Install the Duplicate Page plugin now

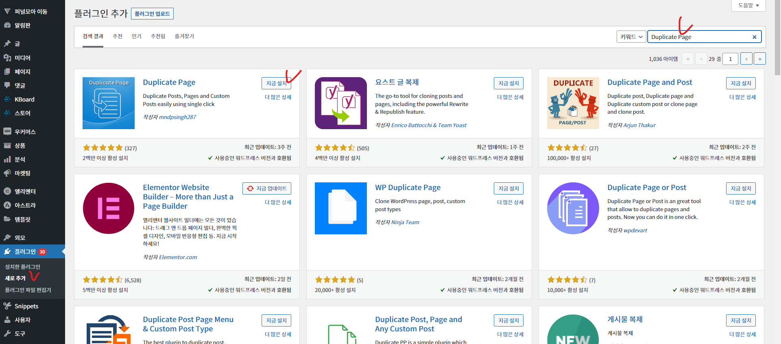[276, 83]
